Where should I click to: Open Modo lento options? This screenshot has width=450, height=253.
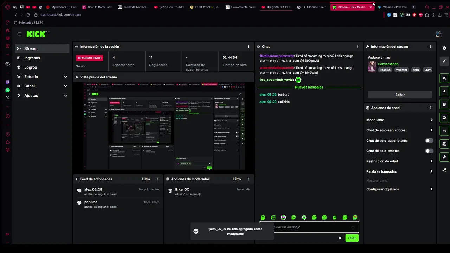tap(400, 120)
